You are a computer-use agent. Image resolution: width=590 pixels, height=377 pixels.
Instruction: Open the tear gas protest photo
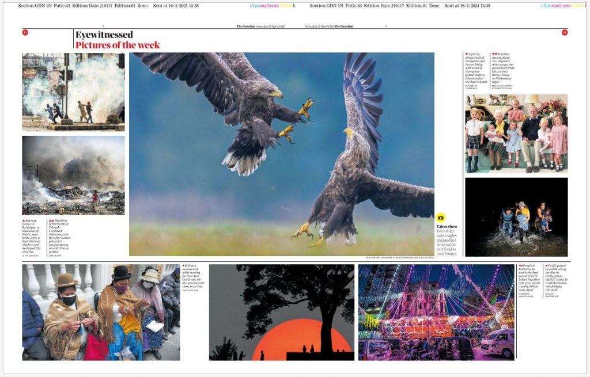(x=73, y=92)
